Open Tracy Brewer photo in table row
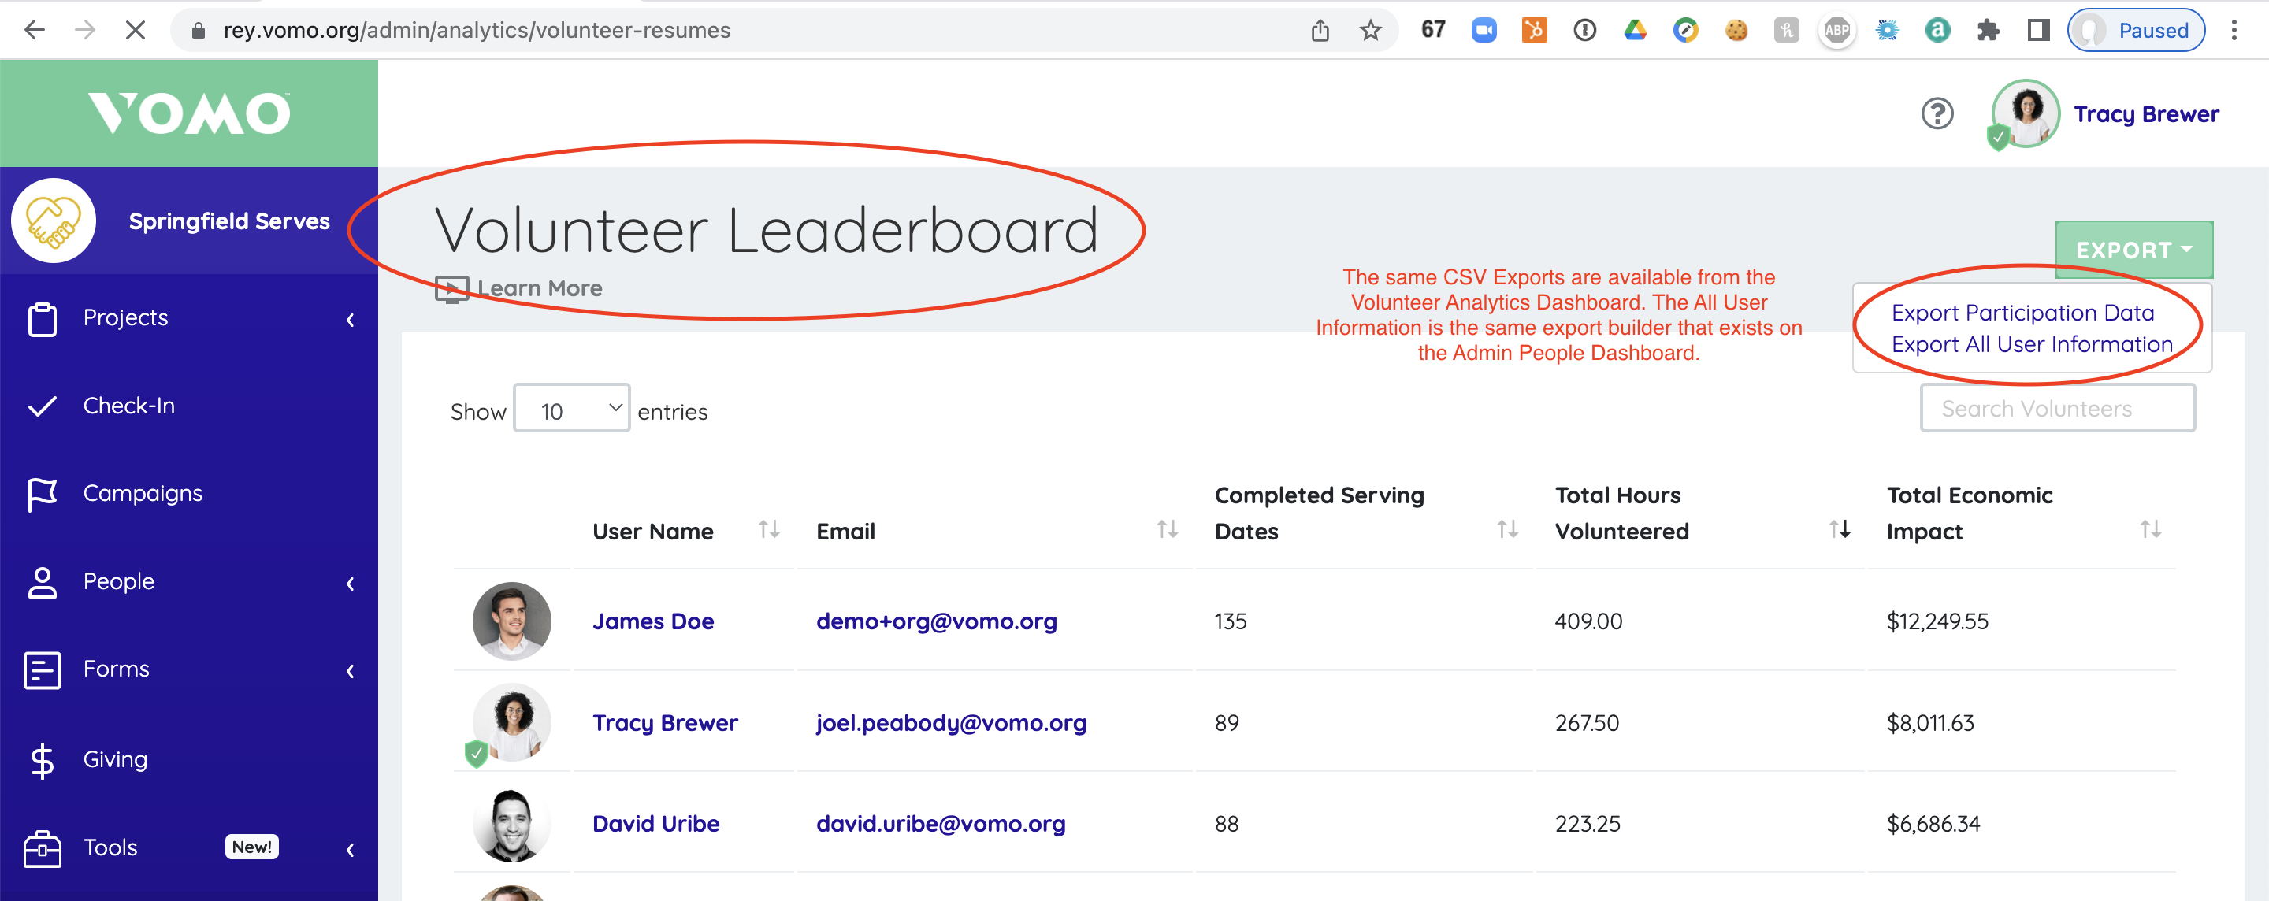This screenshot has height=901, width=2269. coord(512,722)
